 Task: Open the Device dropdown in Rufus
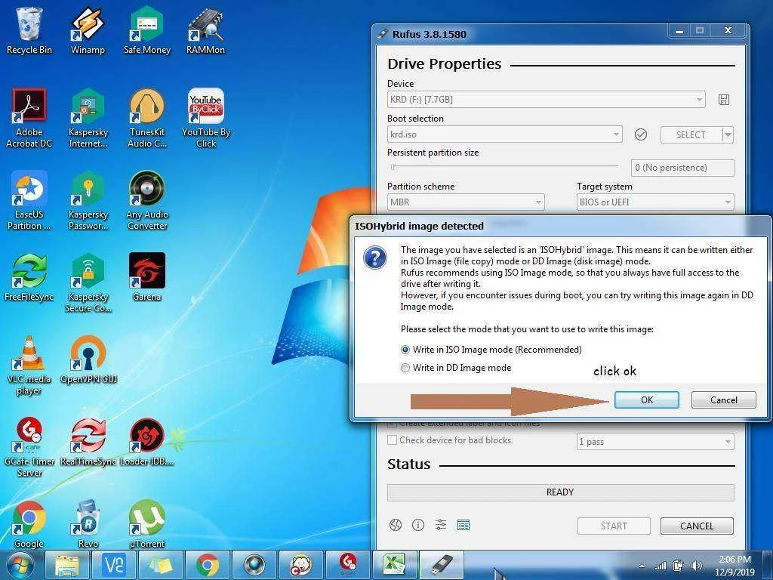[547, 100]
